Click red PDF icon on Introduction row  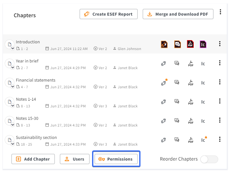pos(190,44)
